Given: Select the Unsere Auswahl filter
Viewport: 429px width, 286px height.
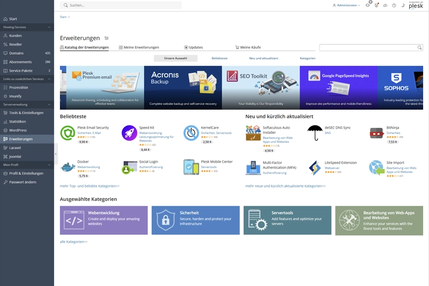Looking at the screenshot, I should (x=175, y=58).
